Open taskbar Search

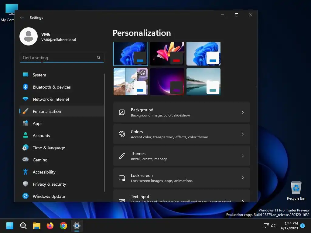point(23,226)
